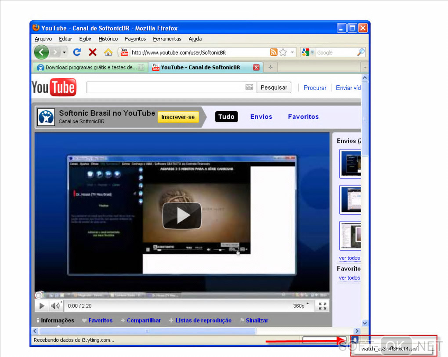448x357 pixels.
Task: Switch to Download programas grátis tab
Action: [x=90, y=68]
